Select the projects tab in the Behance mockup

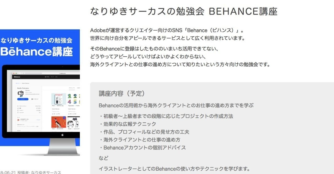pyautogui.click(x=72, y=88)
